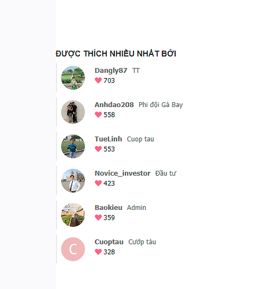Click the heart icon beside 328 likes

click(x=98, y=252)
